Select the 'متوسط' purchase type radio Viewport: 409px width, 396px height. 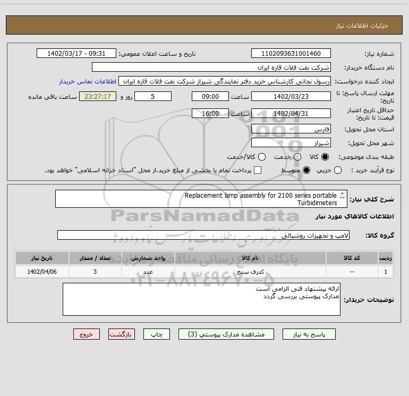306,171
